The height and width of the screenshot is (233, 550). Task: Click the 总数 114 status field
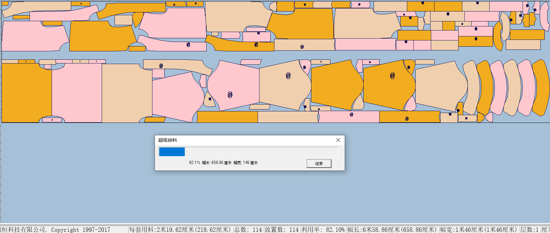tap(248, 230)
